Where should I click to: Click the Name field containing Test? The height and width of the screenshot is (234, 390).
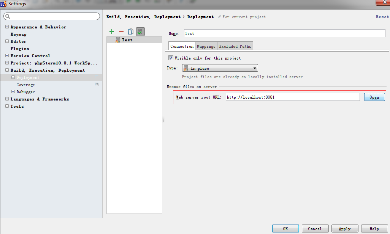pos(285,33)
